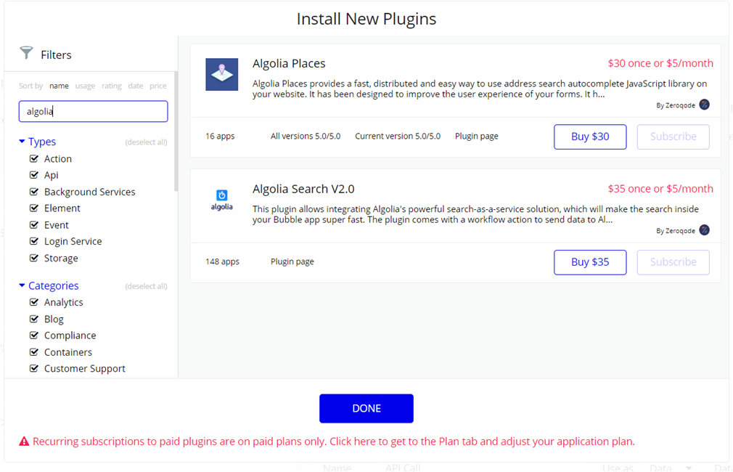Sort plugins by rating
Screen dimensions: 733x472
coord(112,86)
